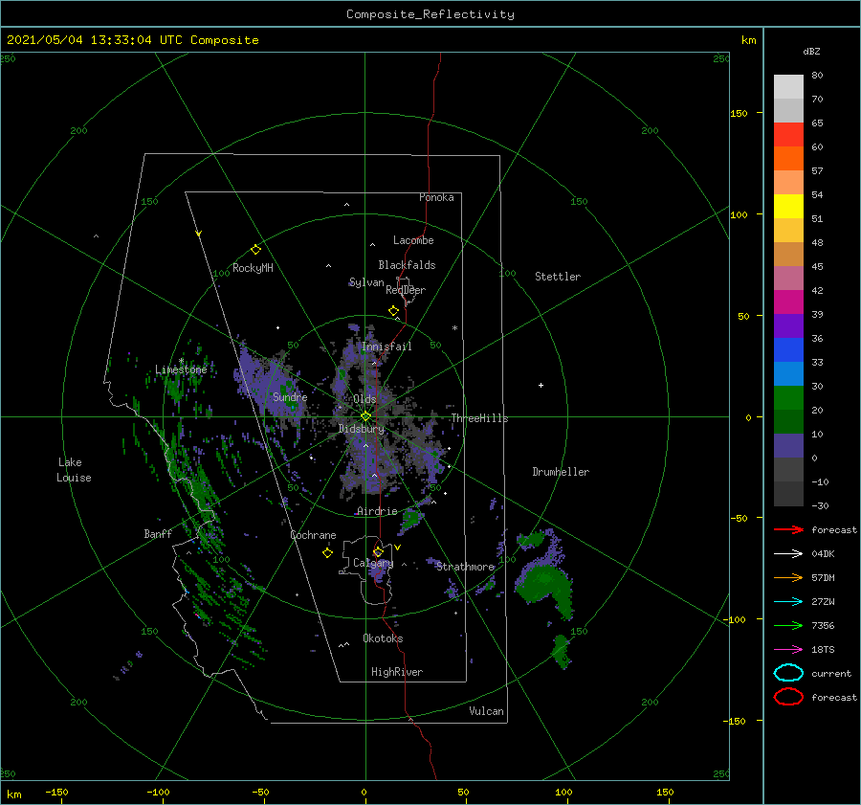Click the red 60 dBZ color swatch
Viewport: 861px width, 805px height.
click(788, 135)
